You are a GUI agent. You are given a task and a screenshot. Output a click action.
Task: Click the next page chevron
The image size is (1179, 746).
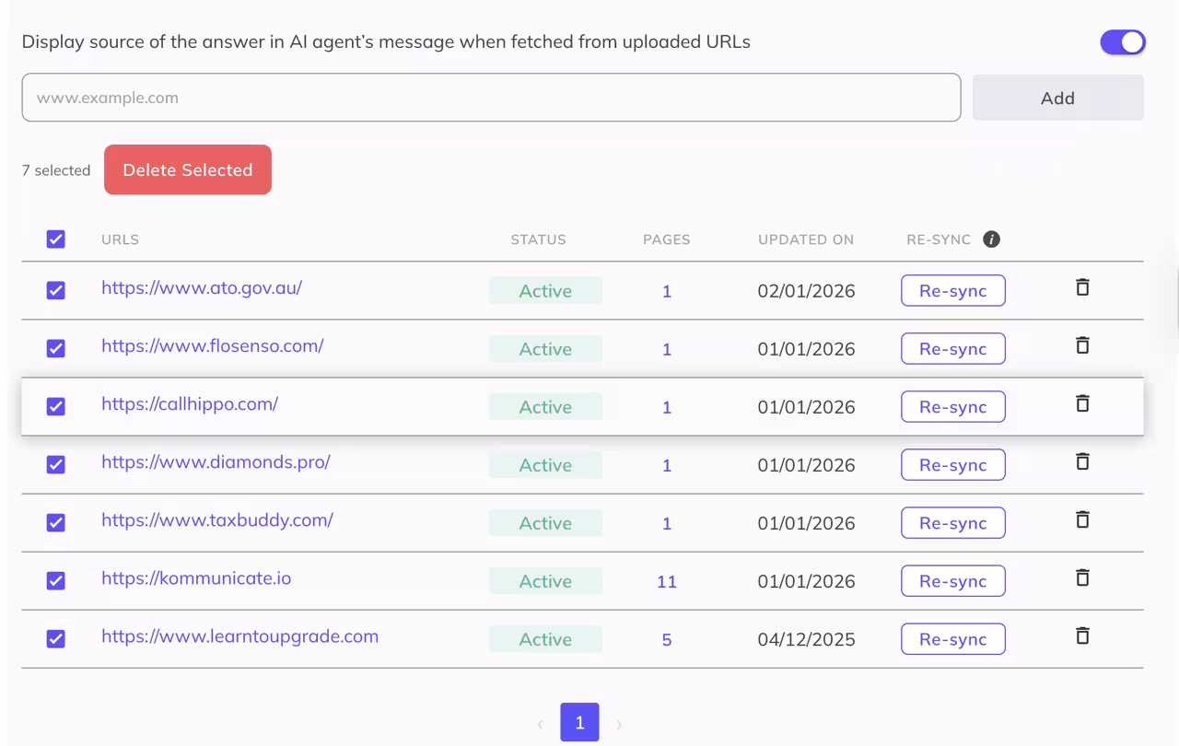(618, 723)
